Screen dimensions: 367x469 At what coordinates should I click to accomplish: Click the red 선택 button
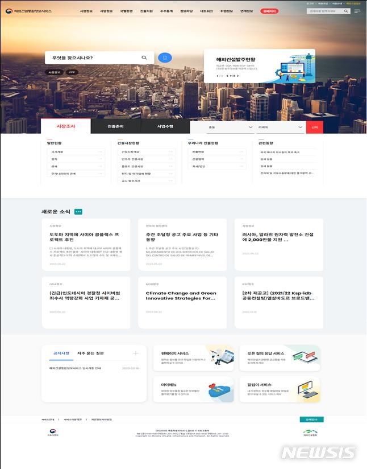click(x=315, y=127)
